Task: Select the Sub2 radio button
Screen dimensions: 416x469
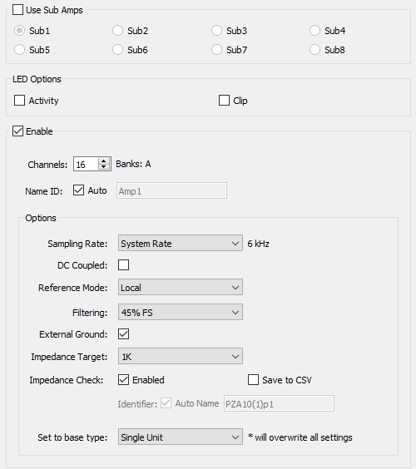Action: point(117,31)
